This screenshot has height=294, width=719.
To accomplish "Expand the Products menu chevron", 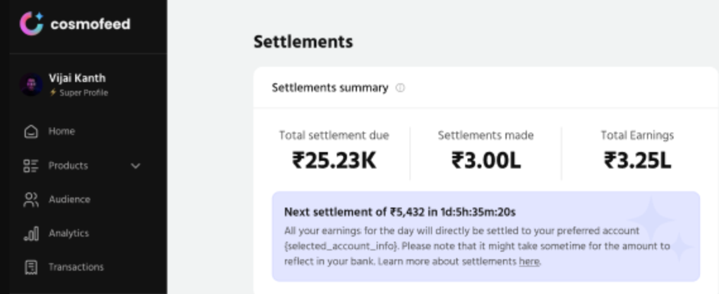I will click(135, 166).
